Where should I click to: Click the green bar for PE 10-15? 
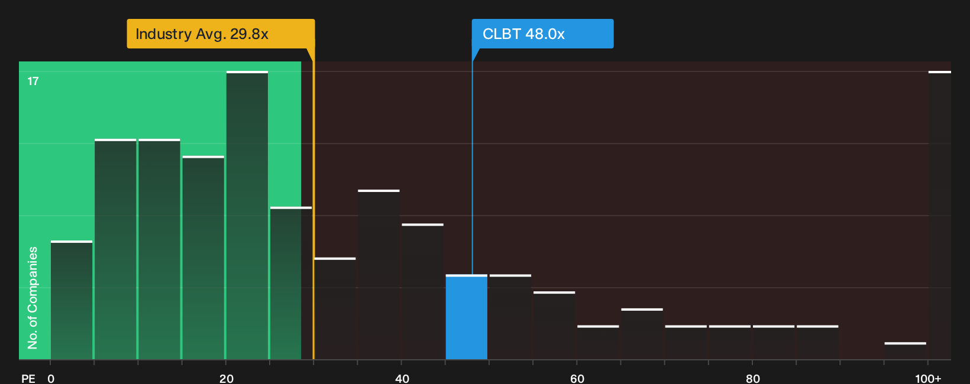tap(159, 249)
